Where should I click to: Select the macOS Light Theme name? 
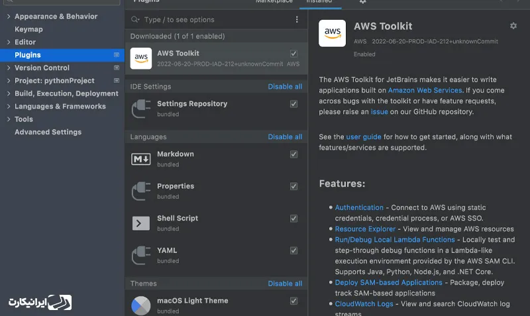pyautogui.click(x=193, y=301)
